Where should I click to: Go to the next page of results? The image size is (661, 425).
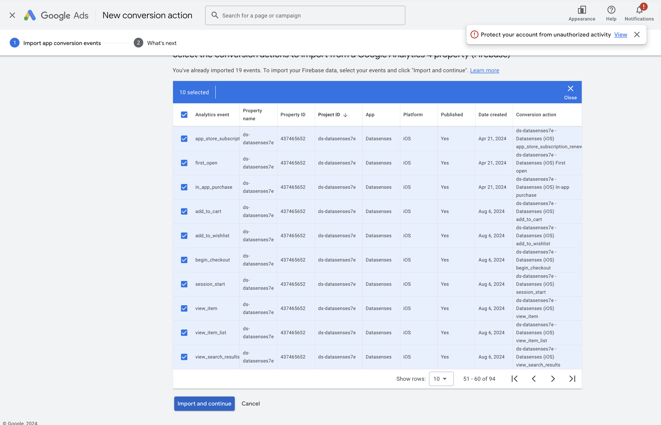pos(552,379)
